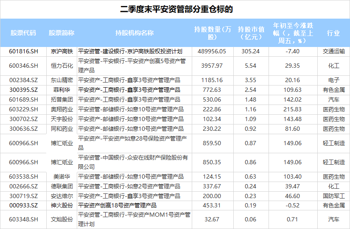
Task: Click stock code 603229.SH
Action: (x=23, y=109)
